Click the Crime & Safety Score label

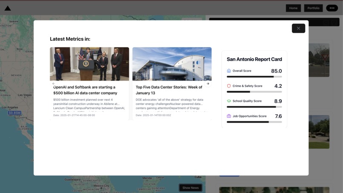247,86
